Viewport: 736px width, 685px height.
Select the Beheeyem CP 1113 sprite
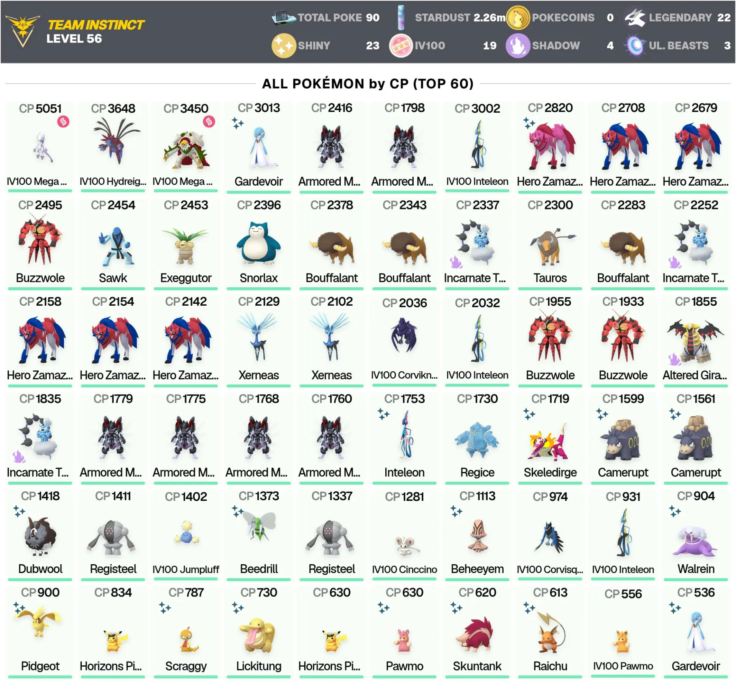click(478, 535)
